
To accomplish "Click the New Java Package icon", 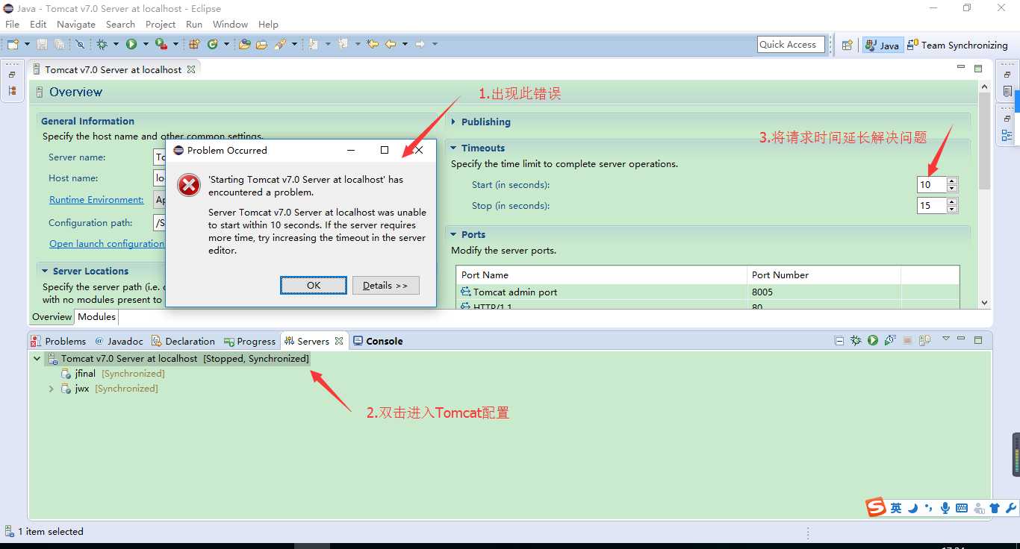I will (194, 45).
